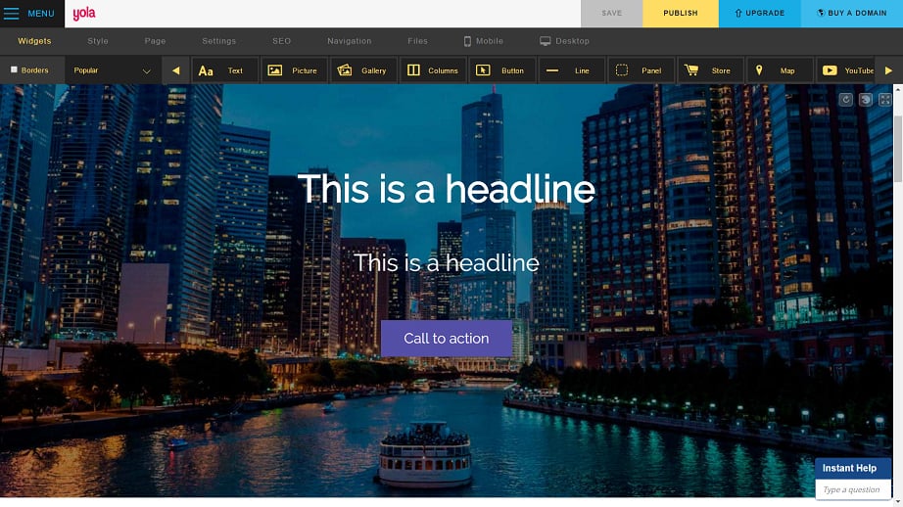Click the banner fullscreen expand icon
903x507 pixels.
885,100
